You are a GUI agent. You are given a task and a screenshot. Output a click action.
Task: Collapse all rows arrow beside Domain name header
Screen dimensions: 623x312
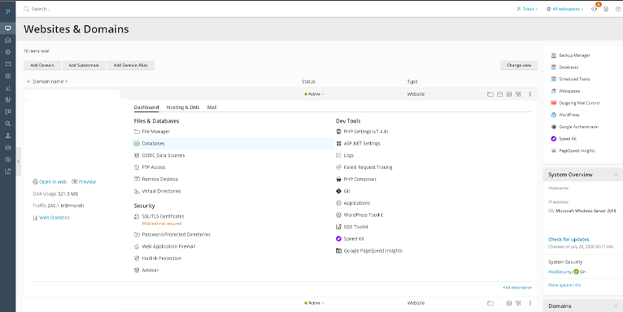tap(28, 82)
